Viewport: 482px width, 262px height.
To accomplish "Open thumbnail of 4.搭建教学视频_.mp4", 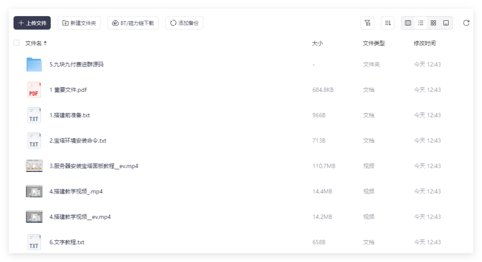I will (x=34, y=191).
